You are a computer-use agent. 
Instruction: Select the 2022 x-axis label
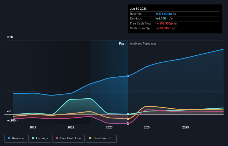(x=71, y=127)
